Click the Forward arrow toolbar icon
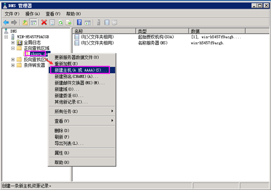Screen dimensions: 271x190 [x=14, y=23]
